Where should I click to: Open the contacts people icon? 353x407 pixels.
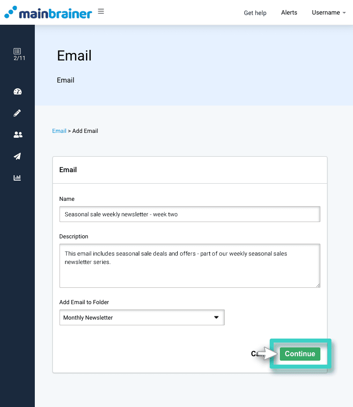pyautogui.click(x=18, y=134)
